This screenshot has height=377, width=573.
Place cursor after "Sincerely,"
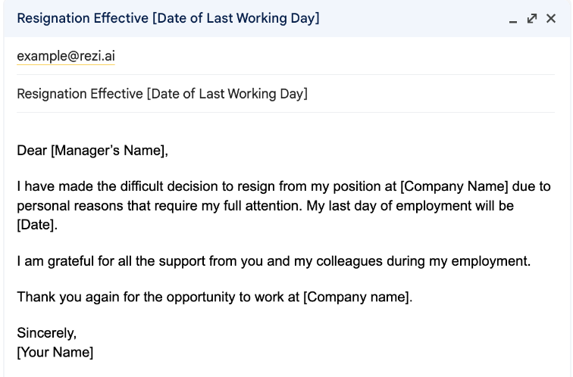coord(78,333)
